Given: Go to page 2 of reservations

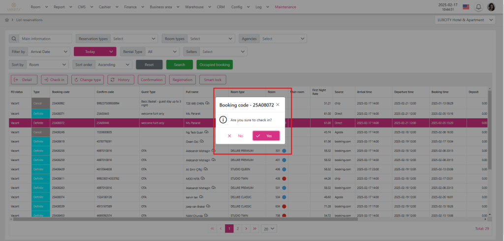Looking at the screenshot, I should (237, 229).
